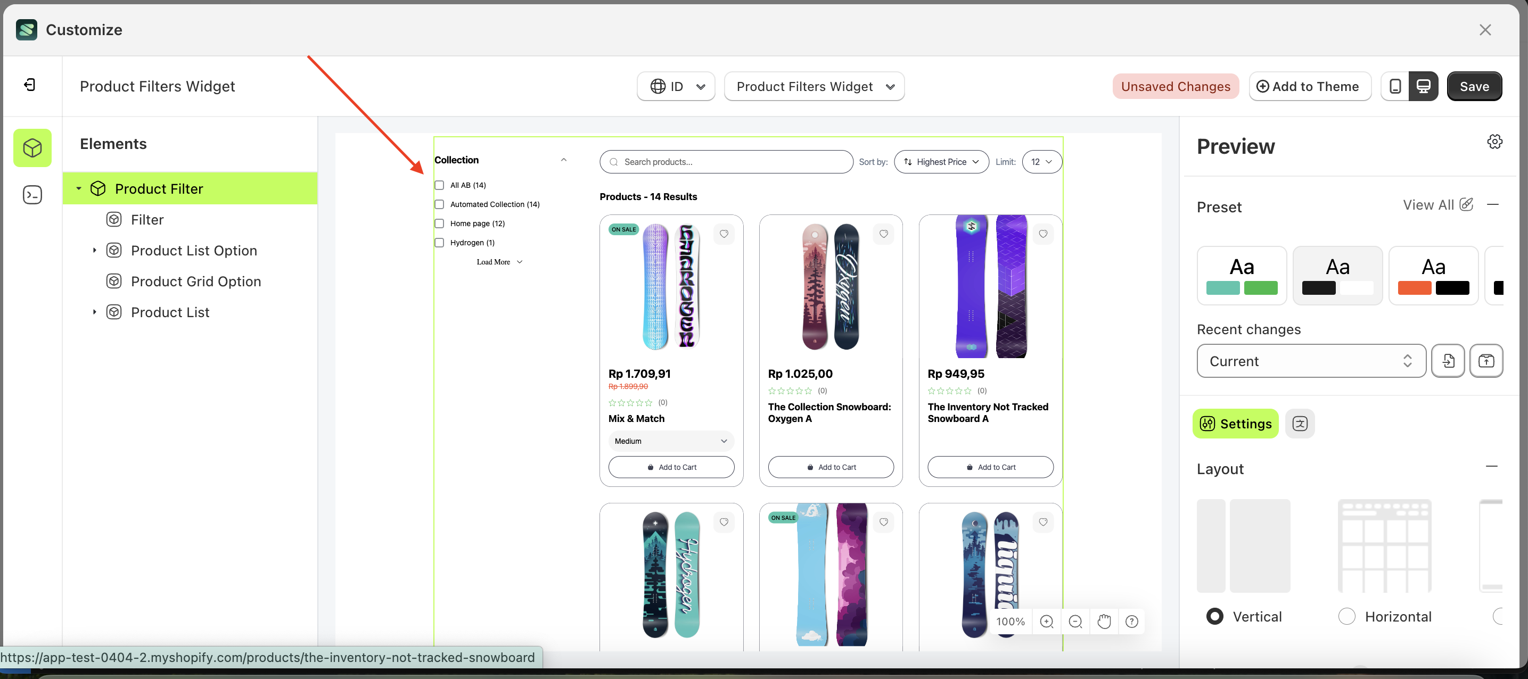Open the Preview settings gear icon

pyautogui.click(x=1495, y=141)
